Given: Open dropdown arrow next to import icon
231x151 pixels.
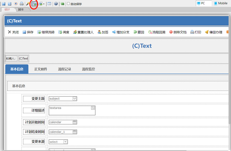Looking at the screenshot, I should pyautogui.click(x=44, y=4).
